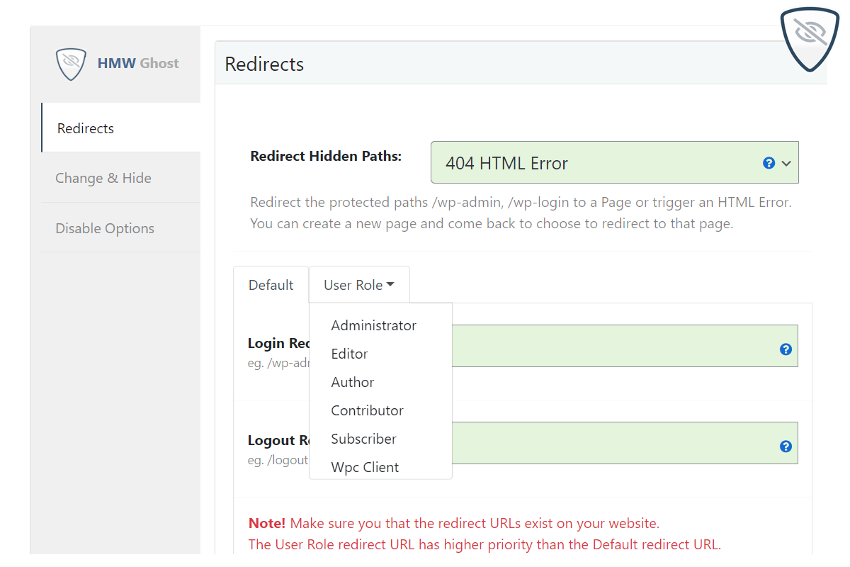Open Disable Options in sidebar

coord(105,228)
